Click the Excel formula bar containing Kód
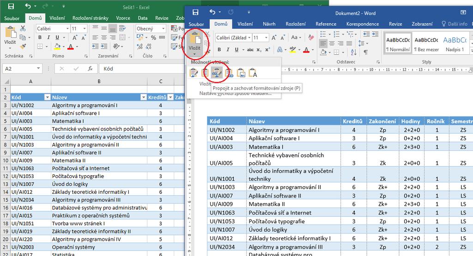473x256 pixels. (x=141, y=69)
